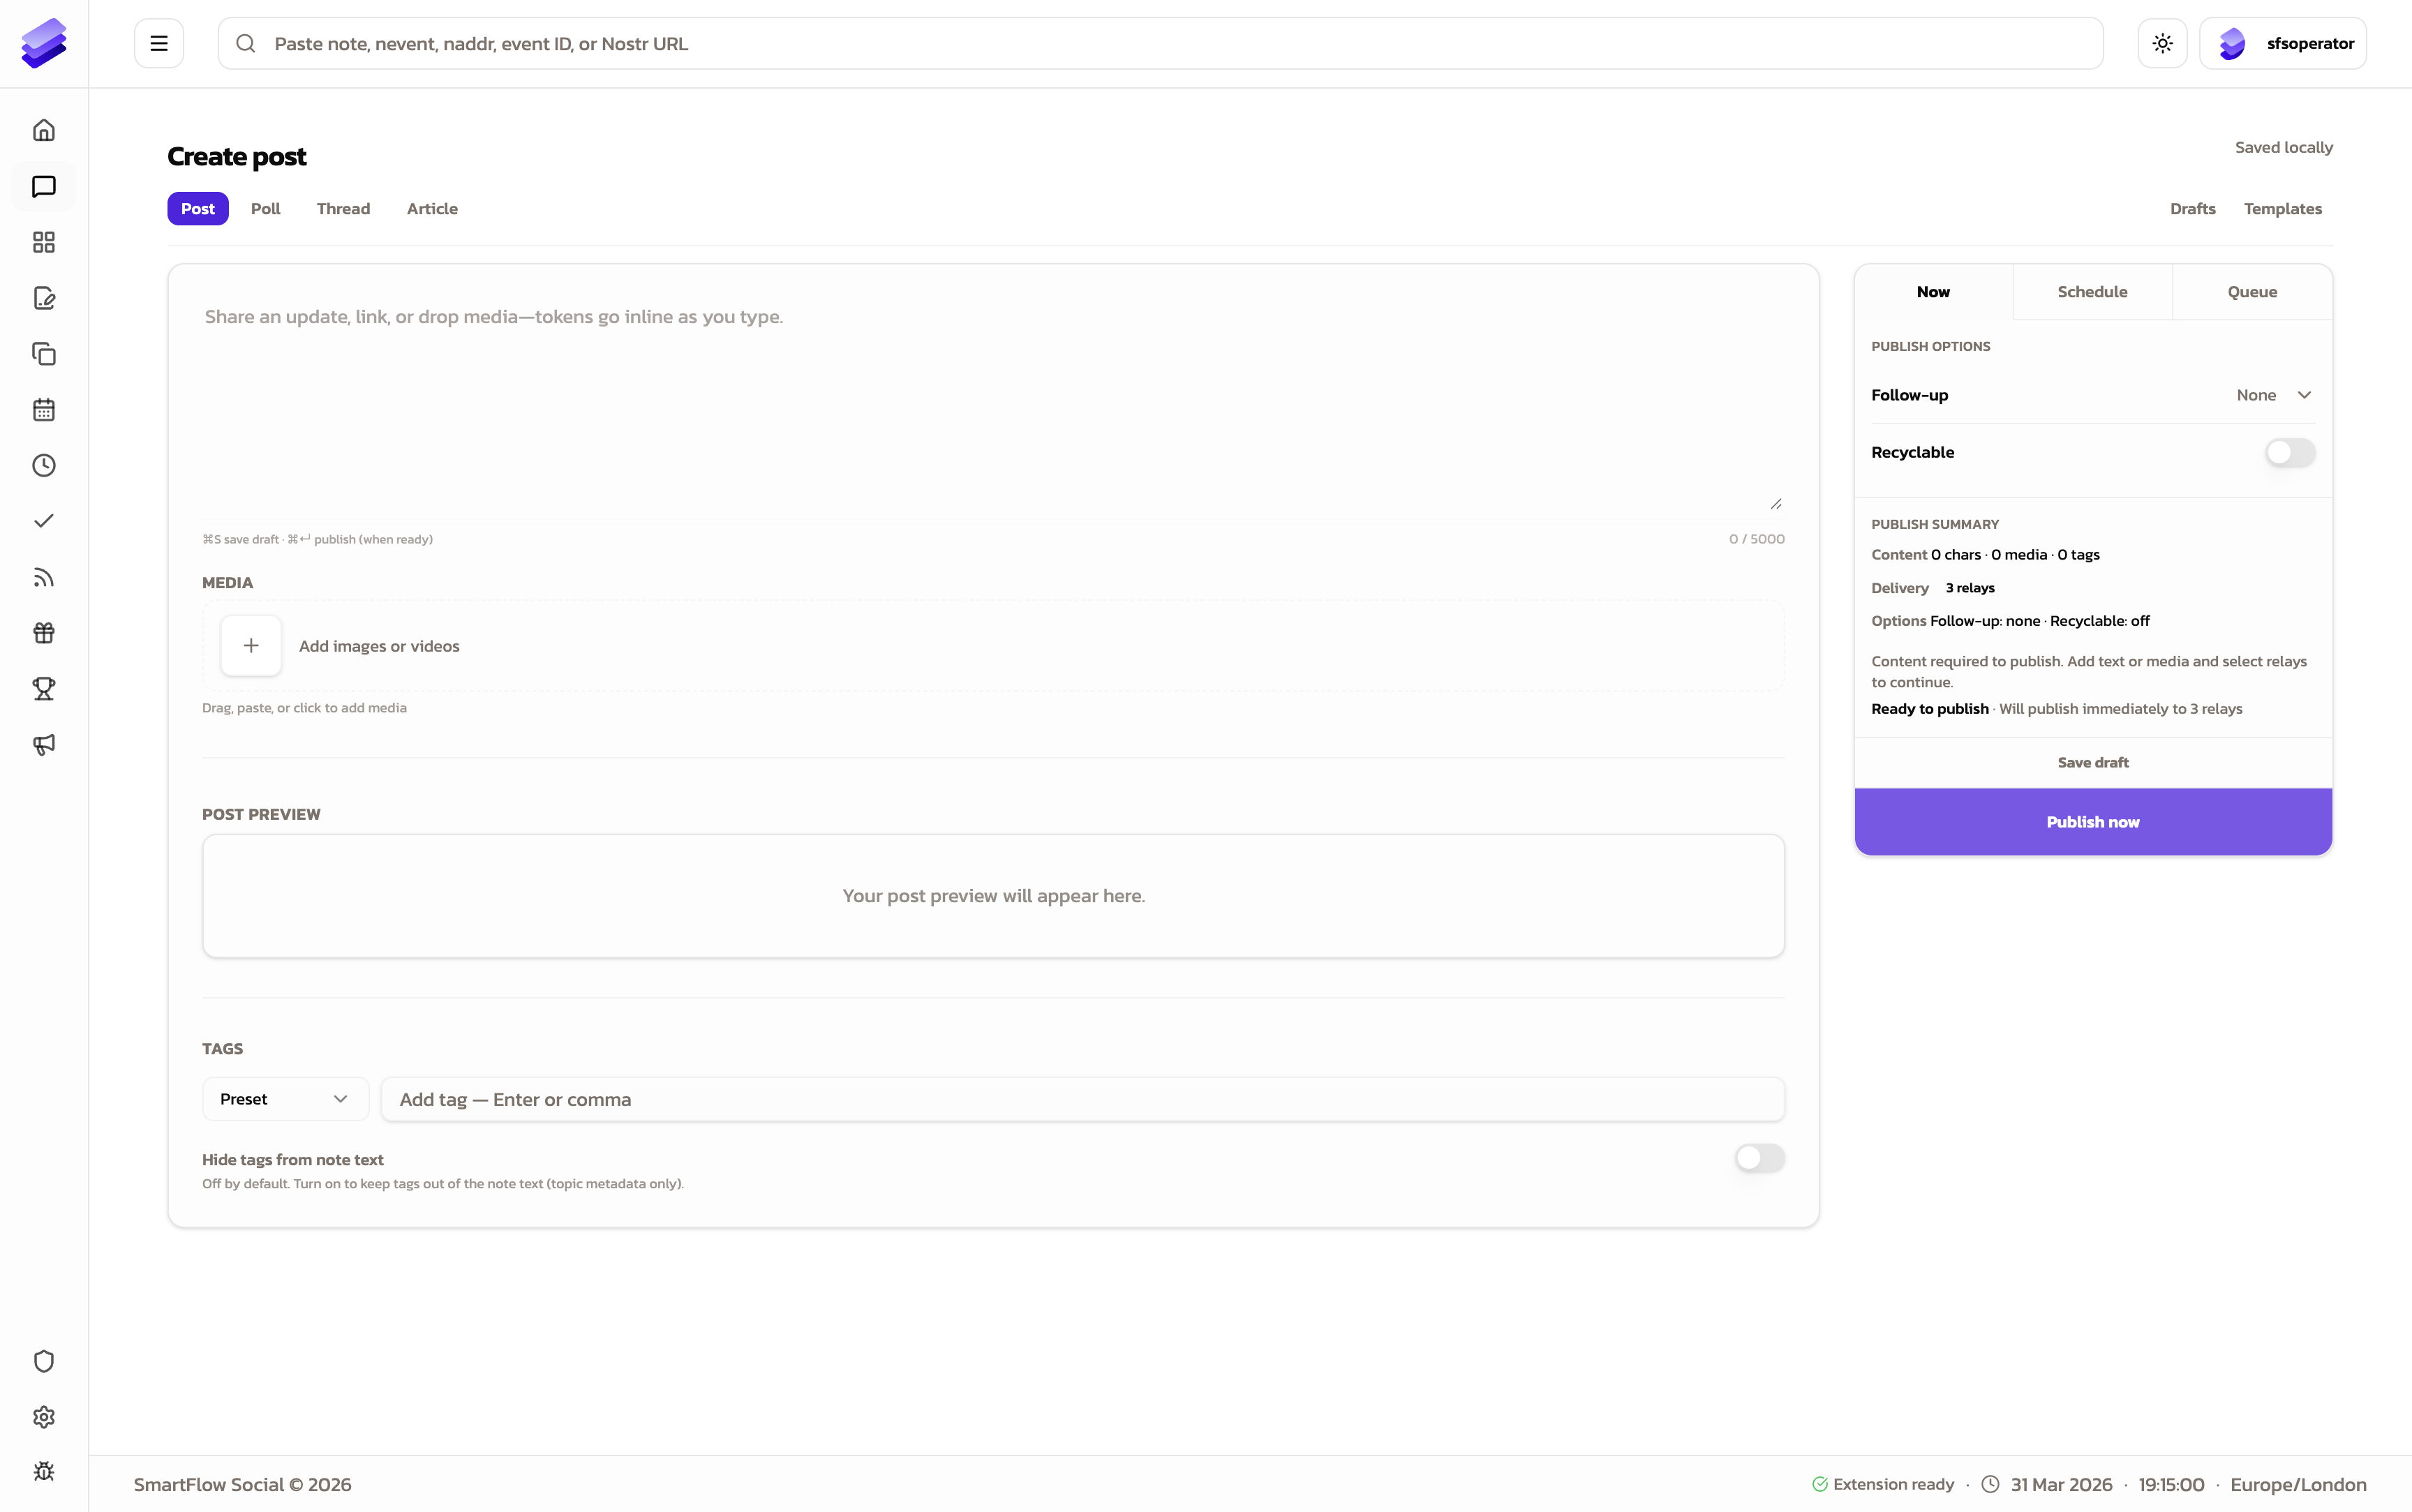Open the Templates link
Screen dimensions: 2412x1512
[x=2283, y=208]
